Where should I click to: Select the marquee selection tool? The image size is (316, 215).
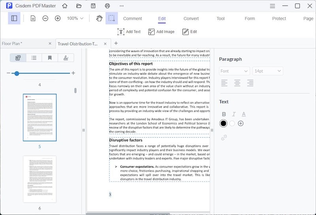[112, 18]
